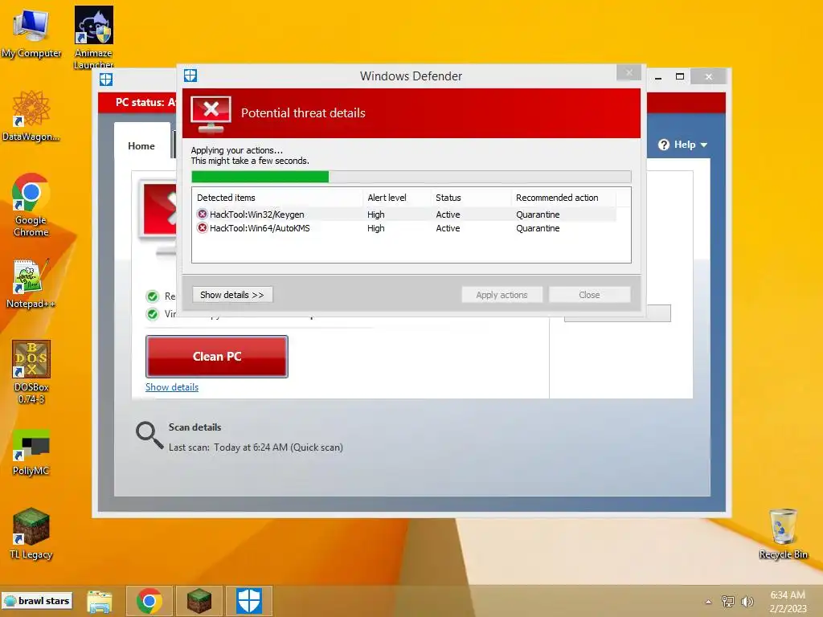Click the Defender main window title icon
This screenshot has width=823, height=617.
click(x=106, y=80)
